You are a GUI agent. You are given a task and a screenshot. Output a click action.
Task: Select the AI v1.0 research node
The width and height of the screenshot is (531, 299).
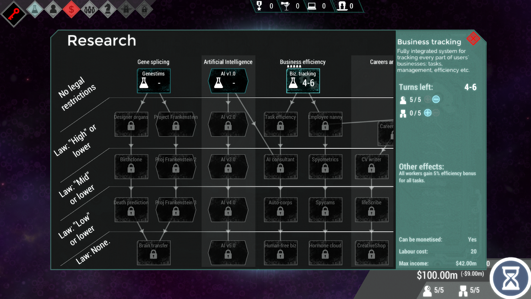tap(228, 81)
